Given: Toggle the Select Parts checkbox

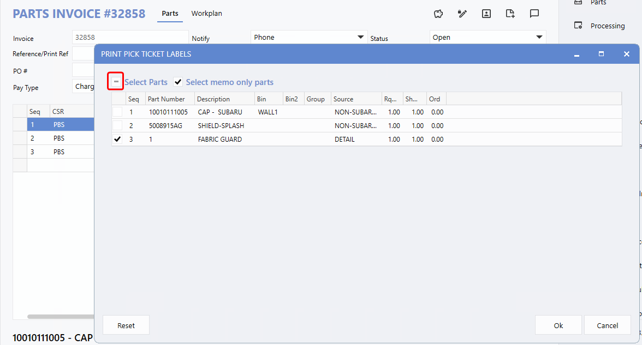Looking at the screenshot, I should click(x=116, y=82).
